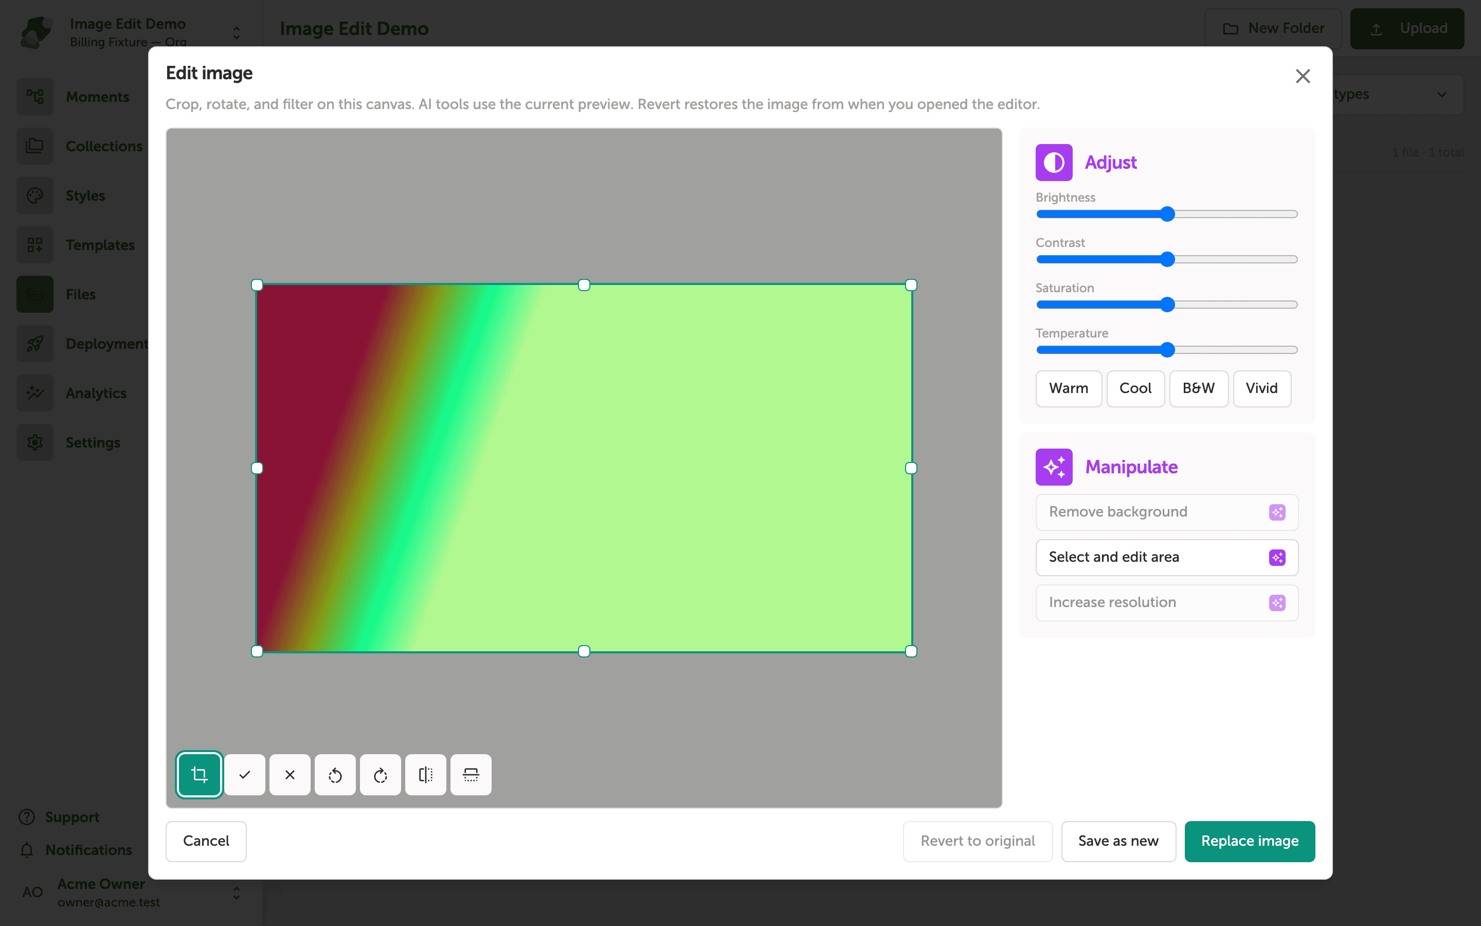1481x926 pixels.
Task: Adjust the Saturation slider
Action: tap(1166, 305)
